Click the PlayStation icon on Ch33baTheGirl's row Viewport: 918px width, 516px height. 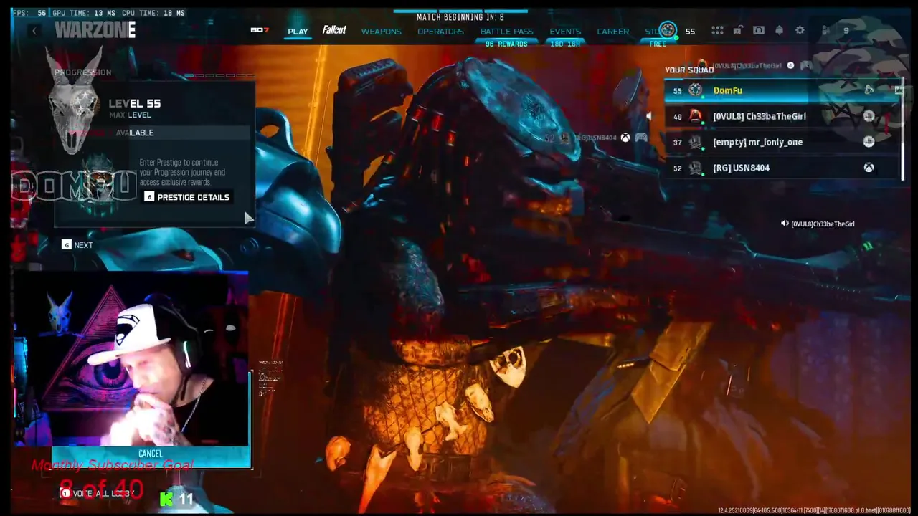[869, 116]
